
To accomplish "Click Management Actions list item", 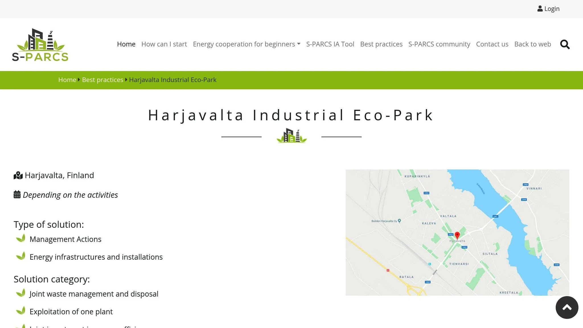I will pos(65,239).
